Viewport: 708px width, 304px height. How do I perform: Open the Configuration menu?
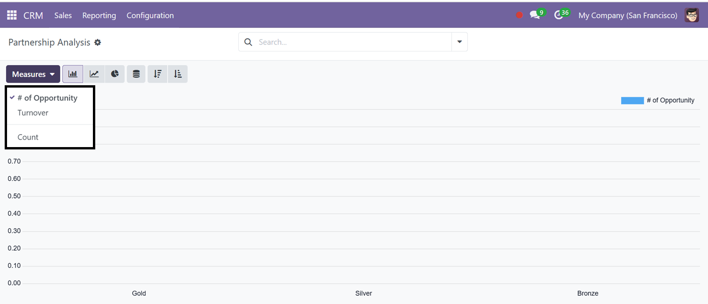[150, 15]
